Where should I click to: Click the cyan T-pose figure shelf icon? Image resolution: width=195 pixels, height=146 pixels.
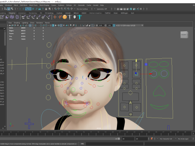pos(80,17)
